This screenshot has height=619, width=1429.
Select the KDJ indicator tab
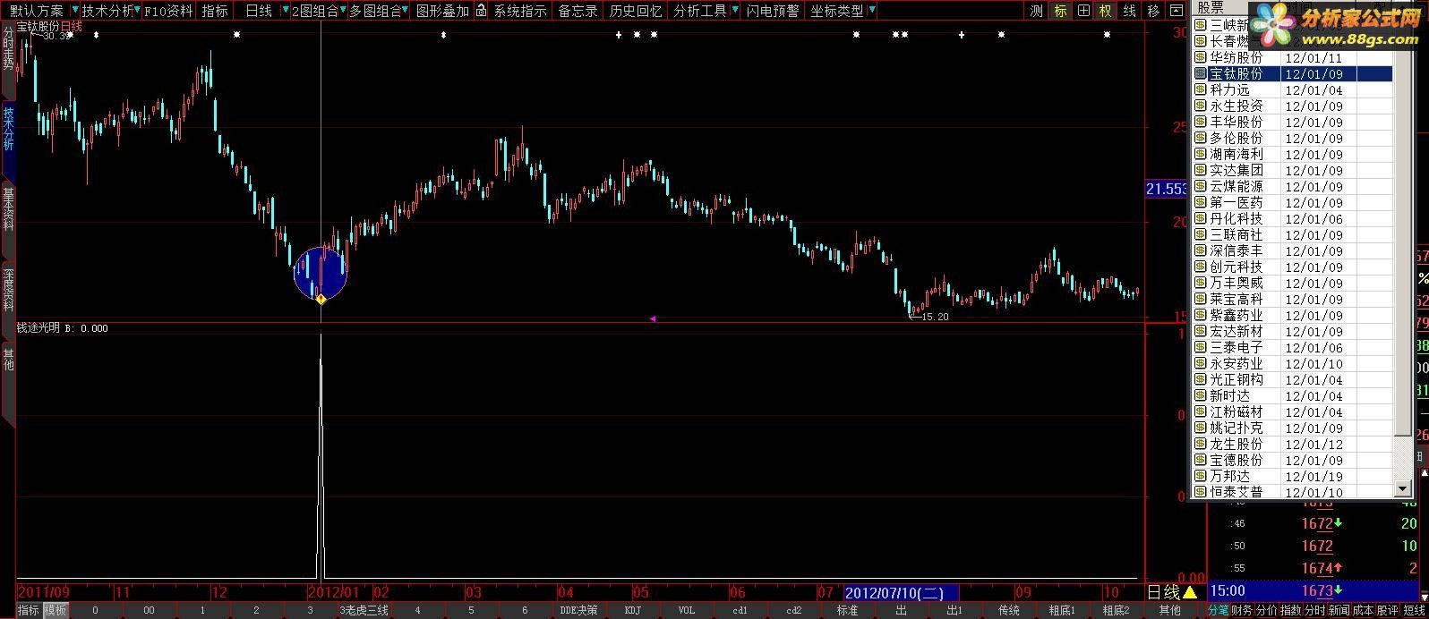click(632, 611)
